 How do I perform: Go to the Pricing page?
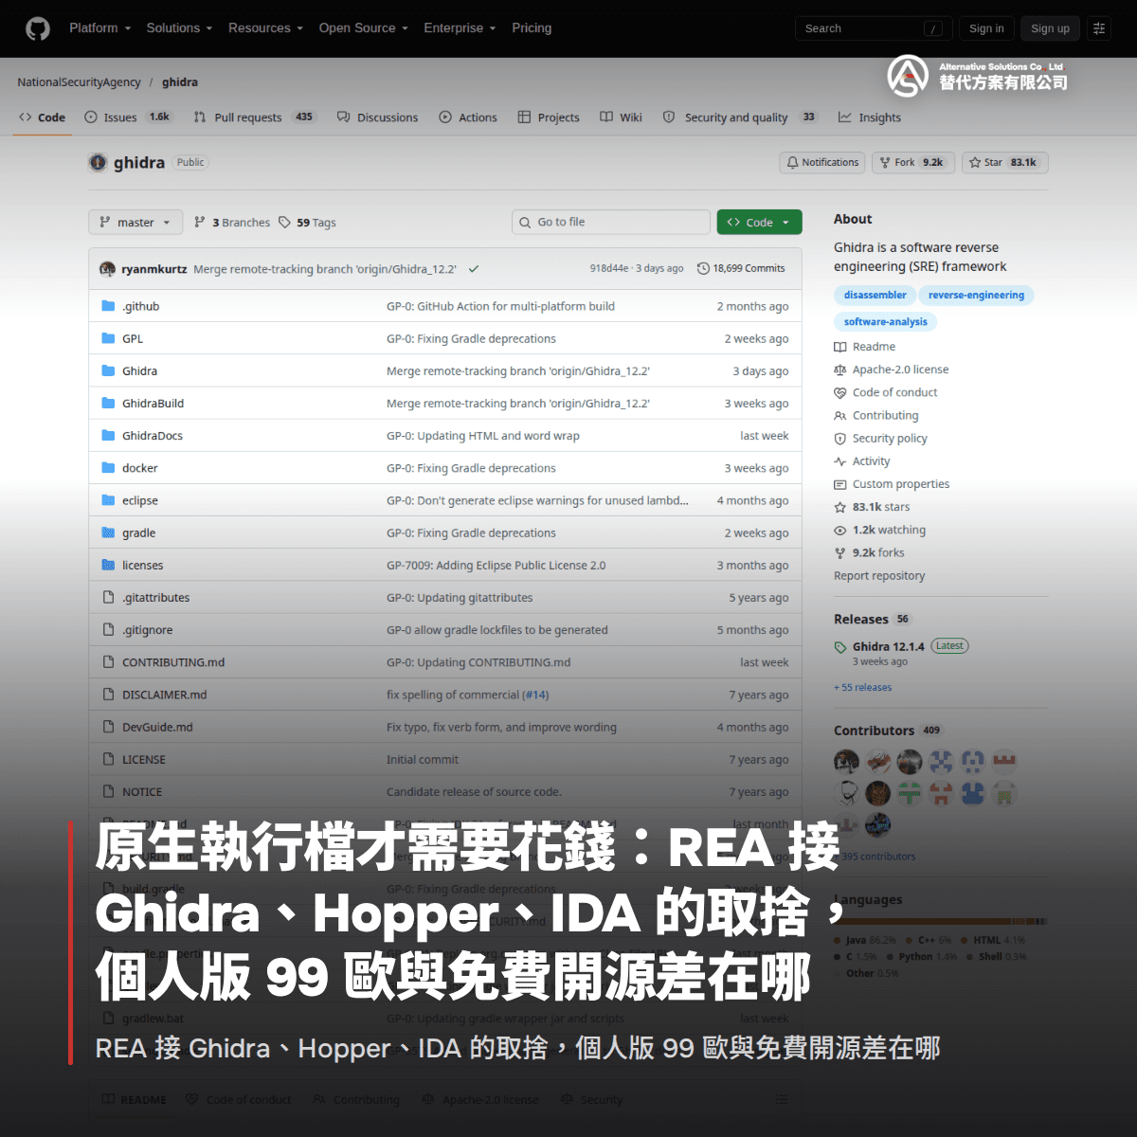pyautogui.click(x=532, y=28)
